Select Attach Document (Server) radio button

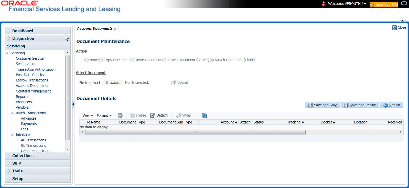pyautogui.click(x=164, y=60)
